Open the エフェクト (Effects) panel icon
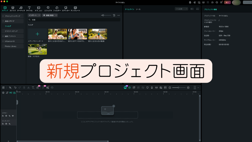This screenshot has height=142, width=252. tap(48, 7)
